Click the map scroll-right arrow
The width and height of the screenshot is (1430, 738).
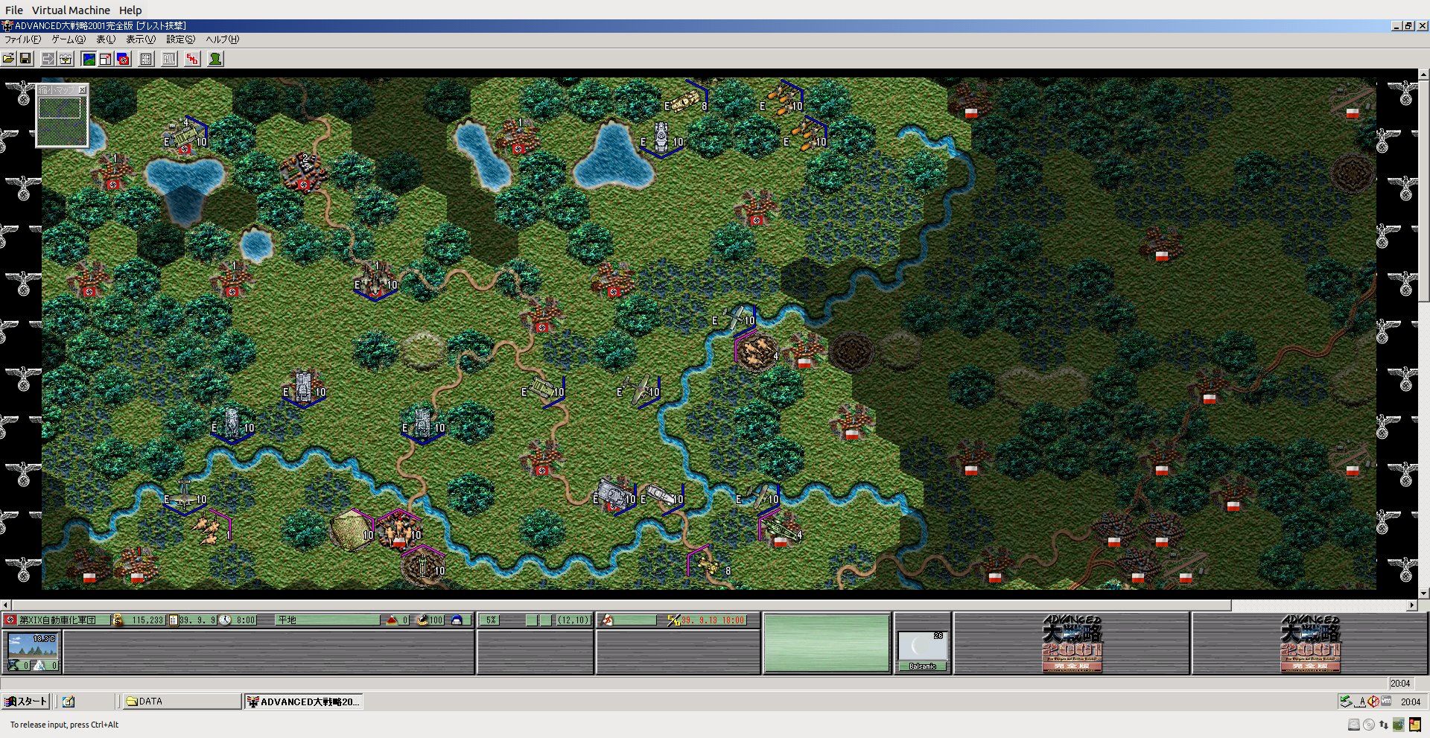point(1412,605)
